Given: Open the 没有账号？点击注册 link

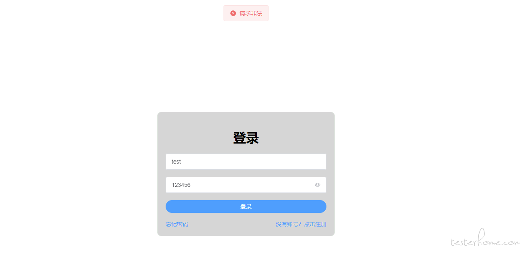Looking at the screenshot, I should click(x=301, y=224).
